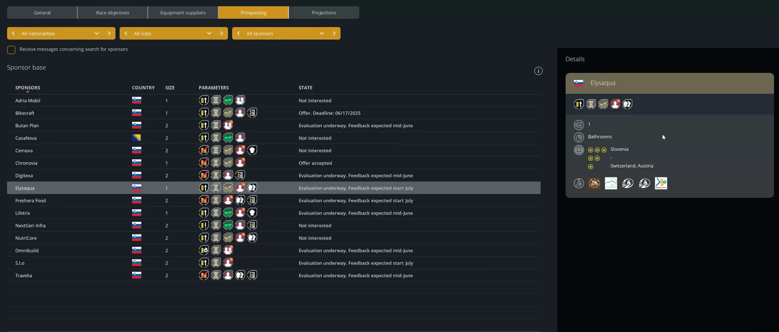Screen dimensions: 779x332
Task: Click previous arrow on All sponsors filter
Action: pyautogui.click(x=238, y=33)
